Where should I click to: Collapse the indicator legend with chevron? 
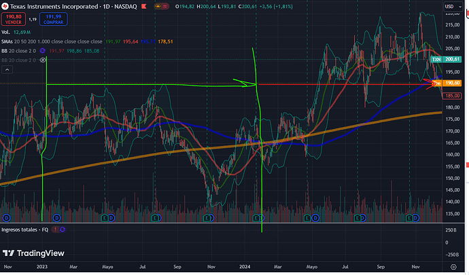pyautogui.click(x=7, y=70)
